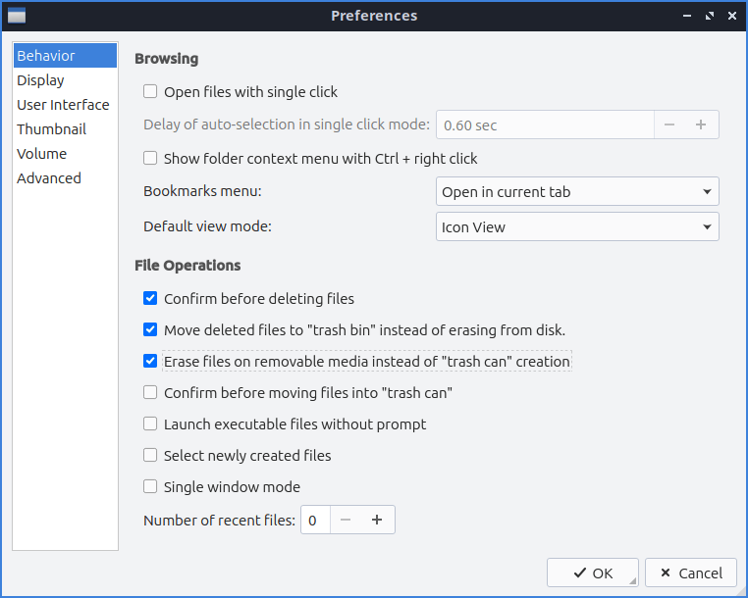This screenshot has width=748, height=598.
Task: Enable Open files with single click
Action: pos(150,92)
